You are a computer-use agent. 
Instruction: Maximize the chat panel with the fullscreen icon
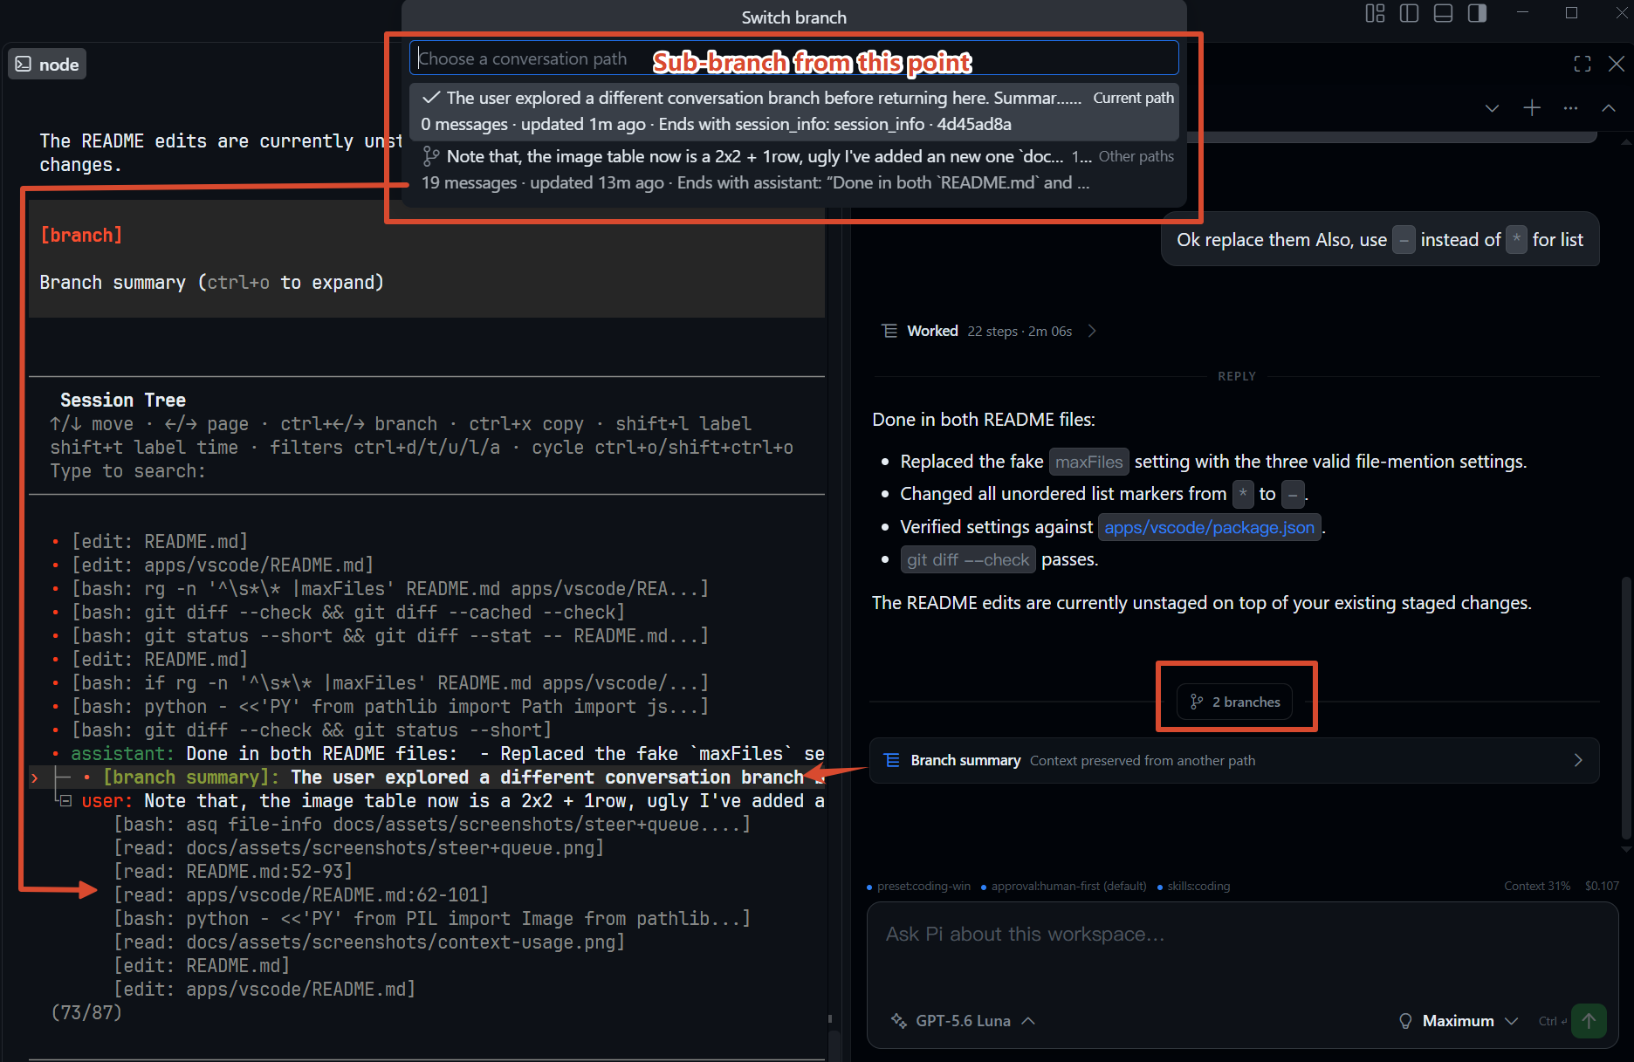pyautogui.click(x=1583, y=64)
